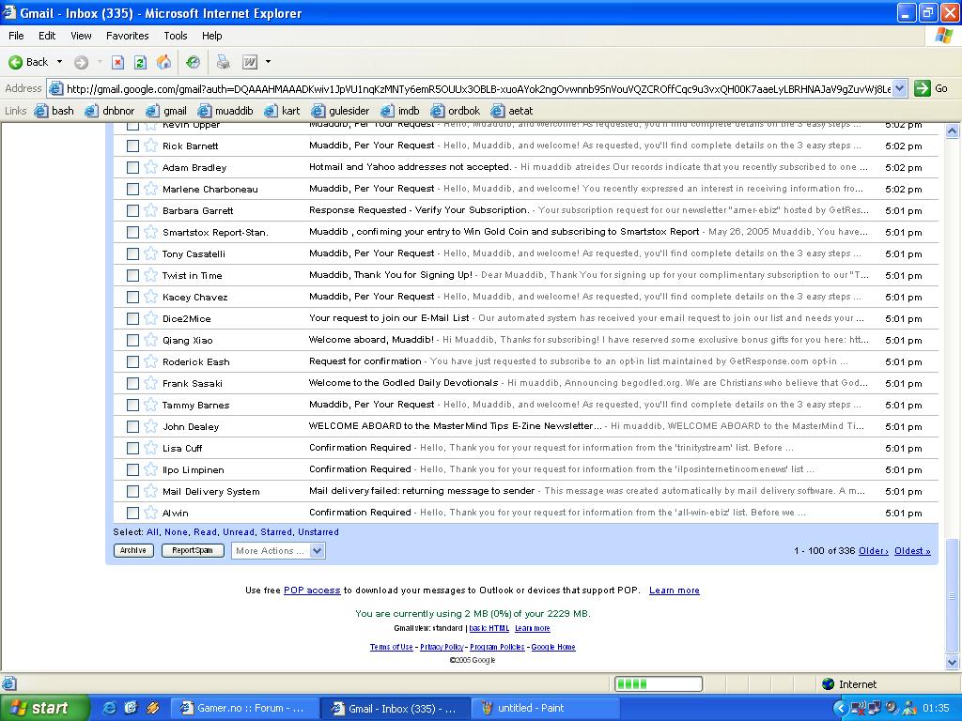Open the More Actions dropdown
The image size is (962, 721).
[278, 550]
